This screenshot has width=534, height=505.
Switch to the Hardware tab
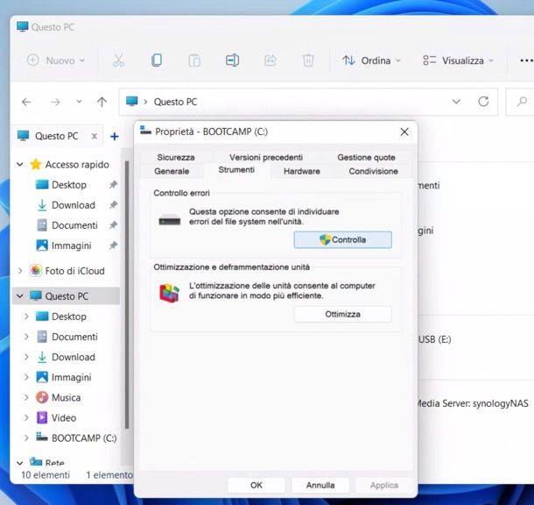[x=302, y=171]
